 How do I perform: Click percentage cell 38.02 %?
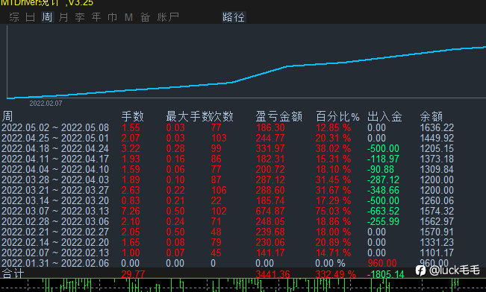pos(333,148)
